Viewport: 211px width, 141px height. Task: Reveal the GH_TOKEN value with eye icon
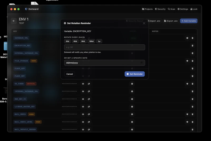click(83, 84)
